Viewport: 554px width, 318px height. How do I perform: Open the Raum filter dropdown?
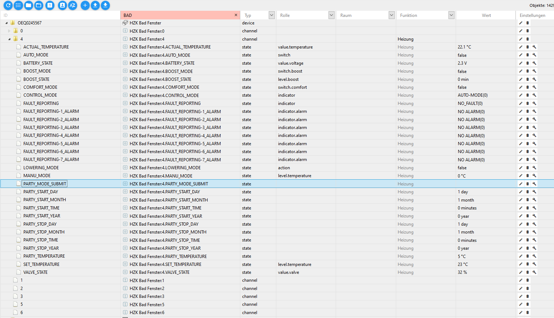coord(392,15)
